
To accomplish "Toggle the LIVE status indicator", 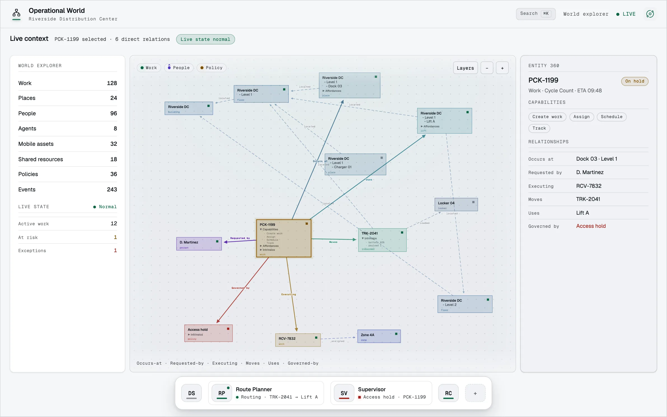I will coord(626,14).
